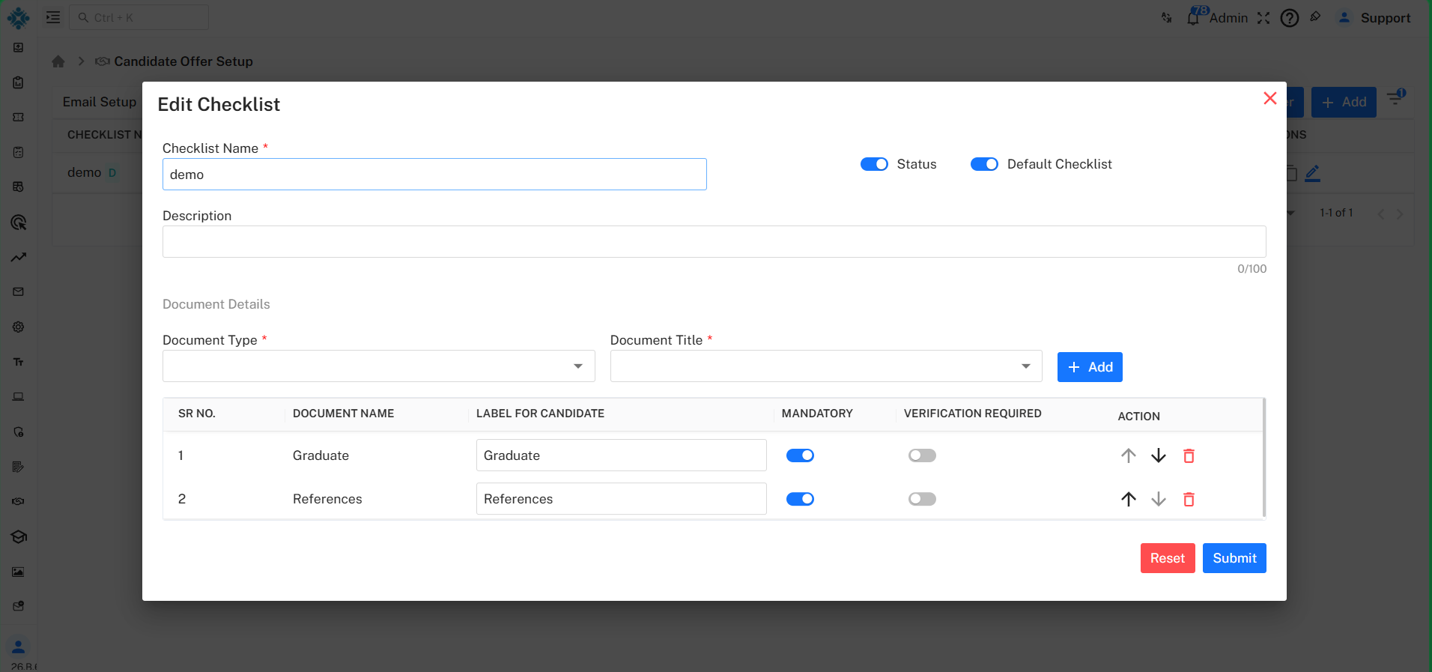This screenshot has width=1432, height=672.
Task: Click the Submit button
Action: click(x=1234, y=558)
